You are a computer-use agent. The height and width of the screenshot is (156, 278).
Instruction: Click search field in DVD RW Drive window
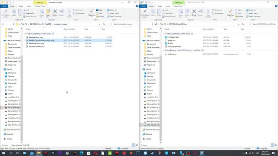click(261, 24)
